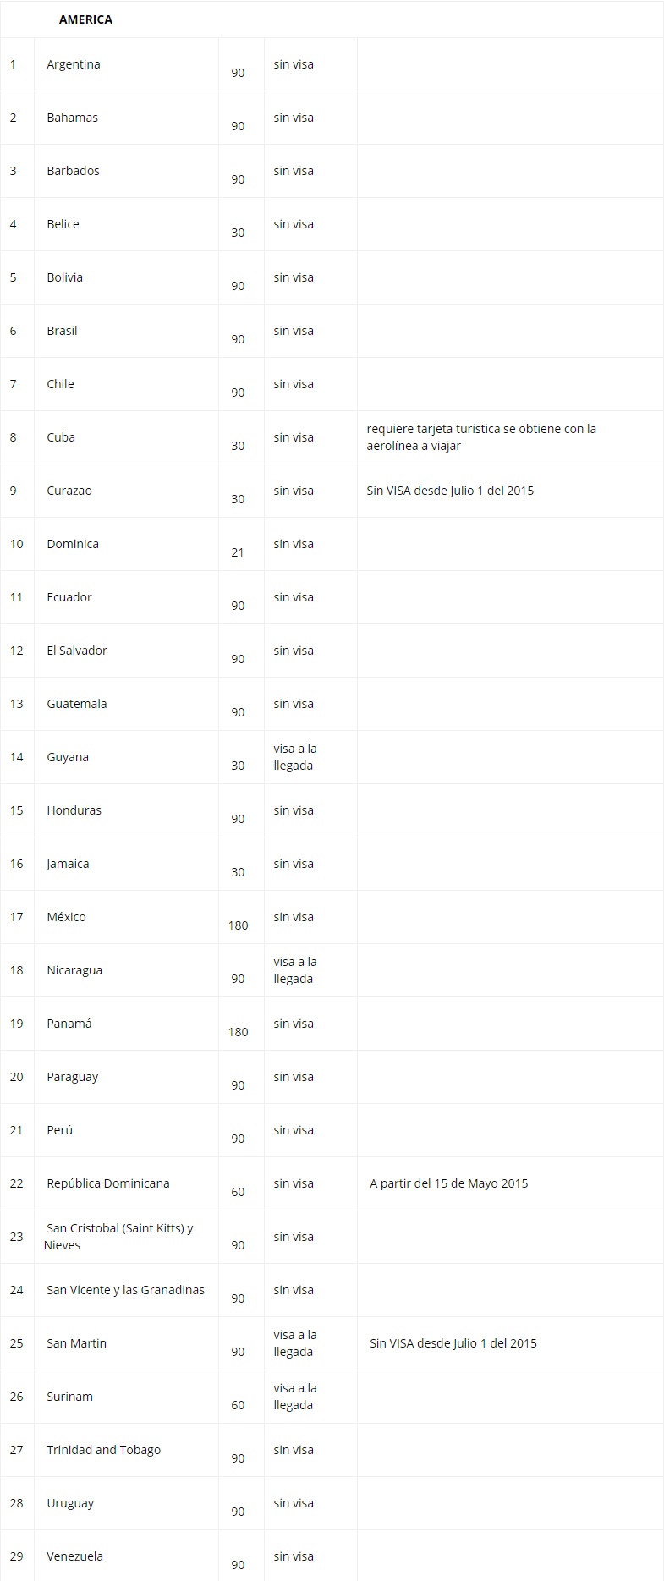664x1581 pixels.
Task: Click the Perú country cell
Action: [x=60, y=1130]
